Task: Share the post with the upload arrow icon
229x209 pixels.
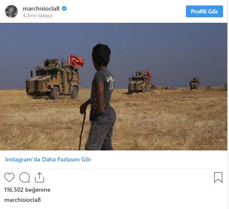Action: pyautogui.click(x=39, y=177)
